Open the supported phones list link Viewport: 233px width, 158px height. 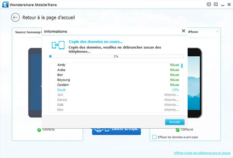coord(202,153)
